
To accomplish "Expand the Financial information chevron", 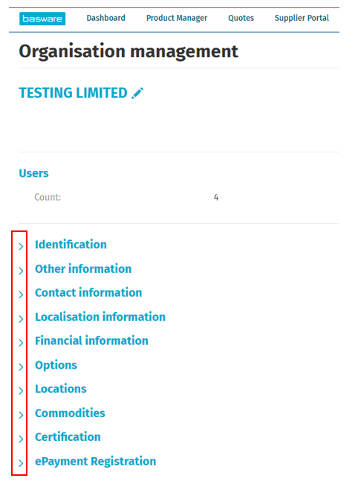I will [x=21, y=343].
